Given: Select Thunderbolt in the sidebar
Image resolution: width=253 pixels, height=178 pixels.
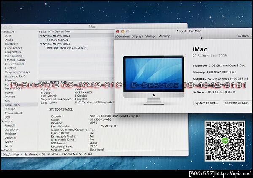Looking at the screenshot, I should 13,113.
